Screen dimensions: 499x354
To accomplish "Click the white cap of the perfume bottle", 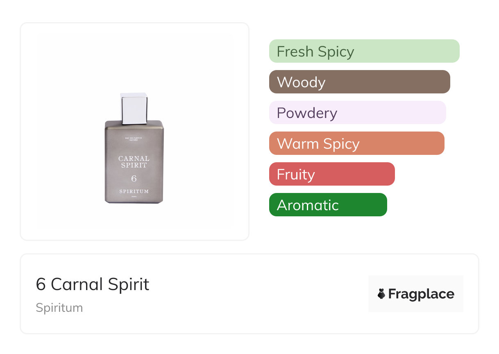I will (x=134, y=107).
